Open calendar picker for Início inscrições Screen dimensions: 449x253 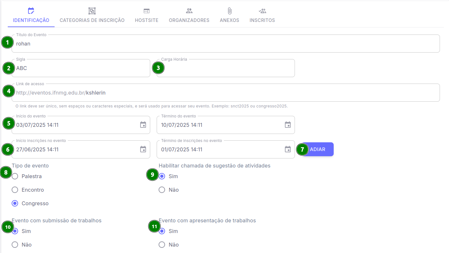[143, 149]
